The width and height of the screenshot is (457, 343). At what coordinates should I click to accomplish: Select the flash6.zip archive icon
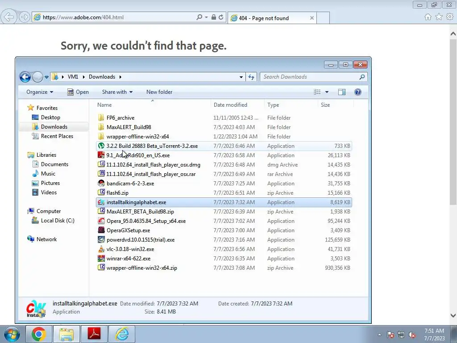coord(101,192)
